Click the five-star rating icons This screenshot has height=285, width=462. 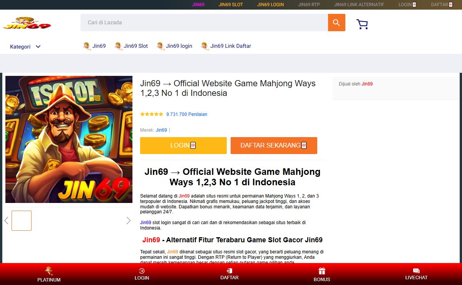coord(152,114)
